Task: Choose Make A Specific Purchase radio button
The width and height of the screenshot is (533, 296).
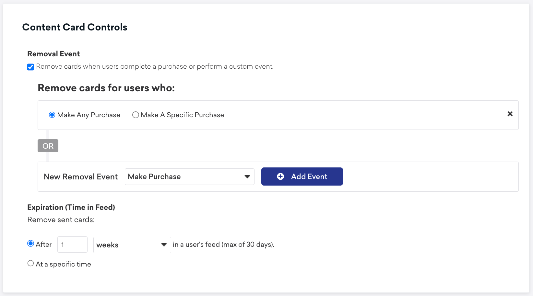Action: pos(136,115)
